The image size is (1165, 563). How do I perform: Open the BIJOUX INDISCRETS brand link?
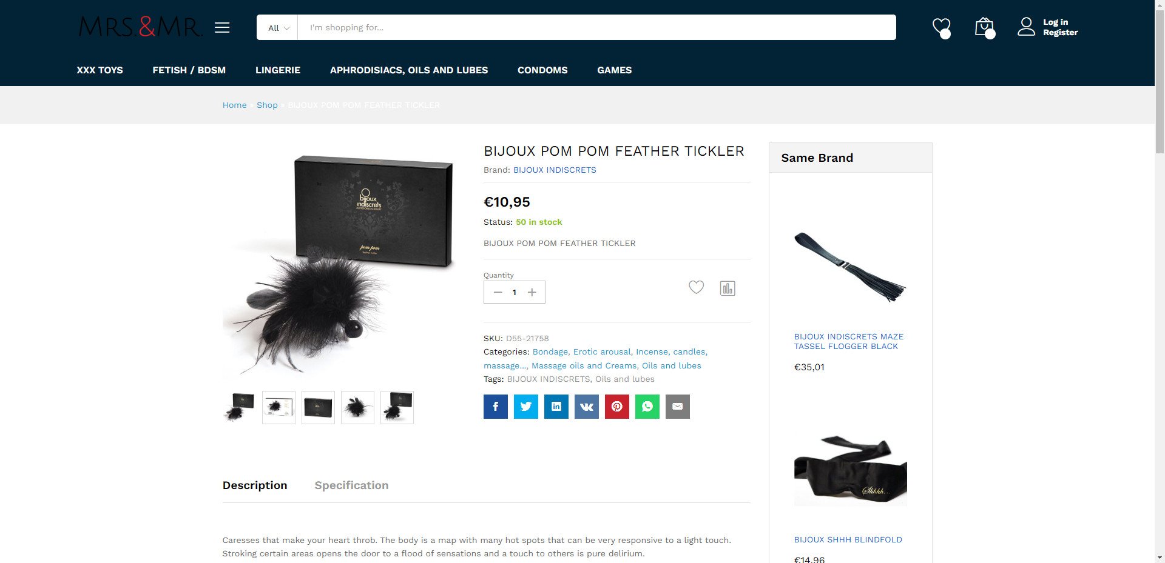[x=555, y=170]
